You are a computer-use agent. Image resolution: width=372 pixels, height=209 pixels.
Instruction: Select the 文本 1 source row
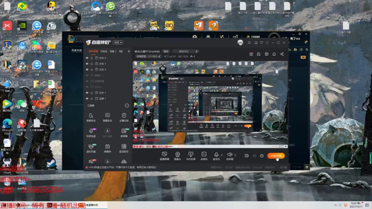(108, 92)
